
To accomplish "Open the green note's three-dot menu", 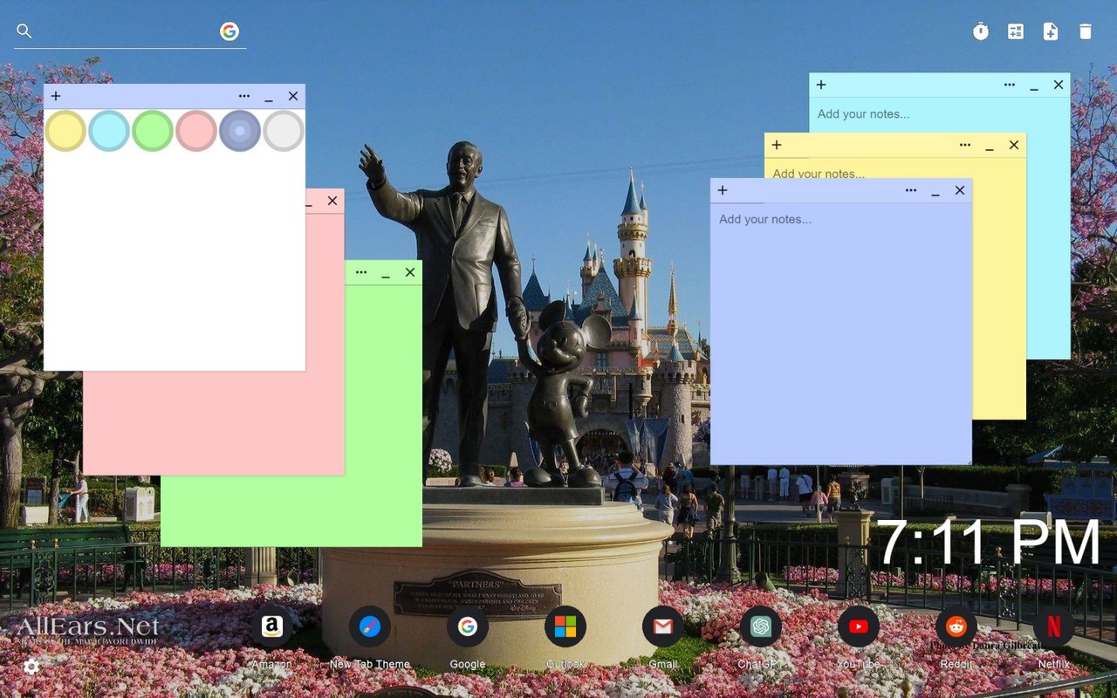I will [361, 272].
